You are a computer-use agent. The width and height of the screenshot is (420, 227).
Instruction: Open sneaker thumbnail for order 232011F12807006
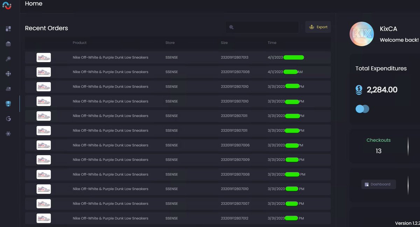[44, 145]
